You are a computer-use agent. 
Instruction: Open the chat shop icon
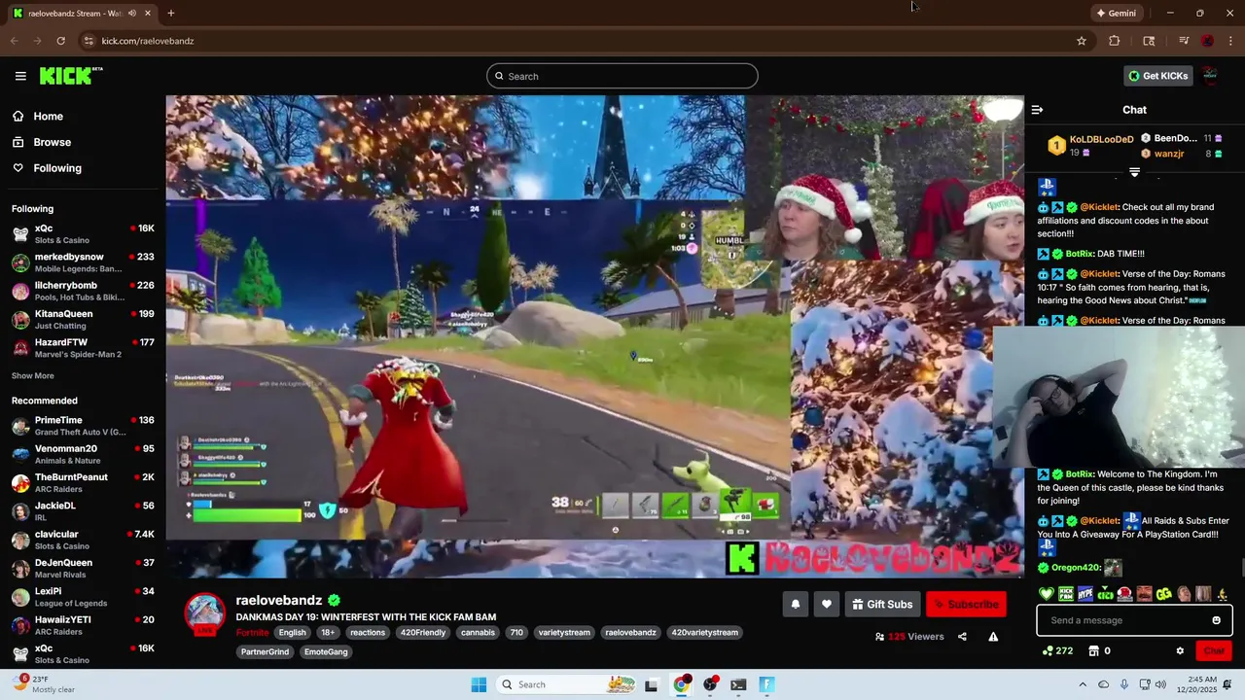1093,650
